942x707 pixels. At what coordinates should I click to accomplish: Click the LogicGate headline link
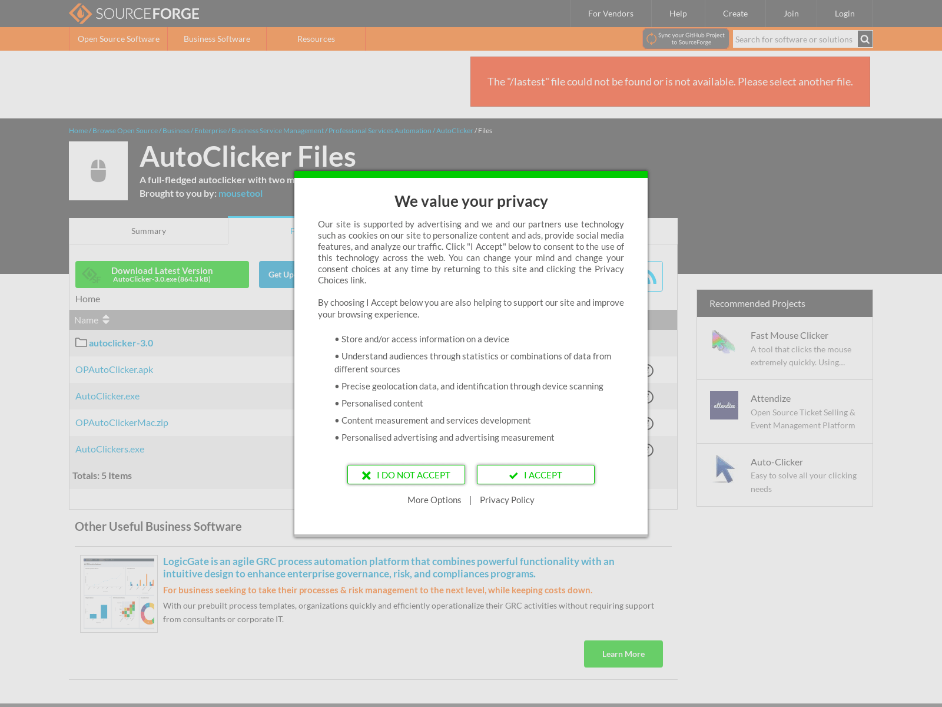(389, 567)
